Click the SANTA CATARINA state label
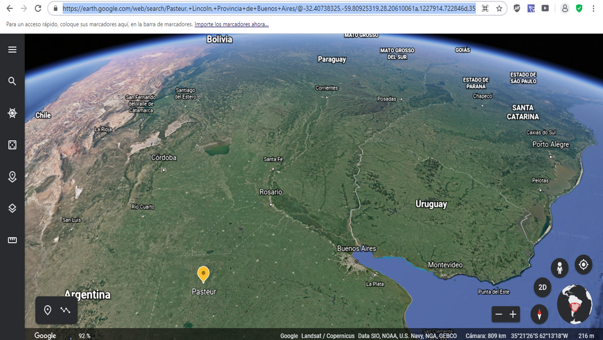 (x=523, y=112)
